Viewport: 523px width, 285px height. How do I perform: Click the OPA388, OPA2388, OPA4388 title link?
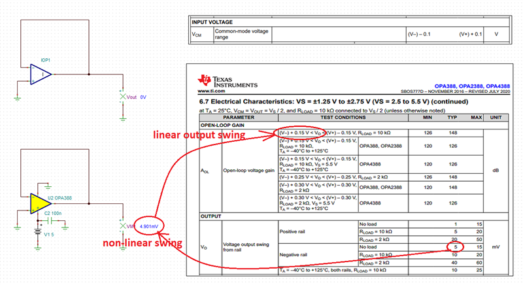coord(472,86)
